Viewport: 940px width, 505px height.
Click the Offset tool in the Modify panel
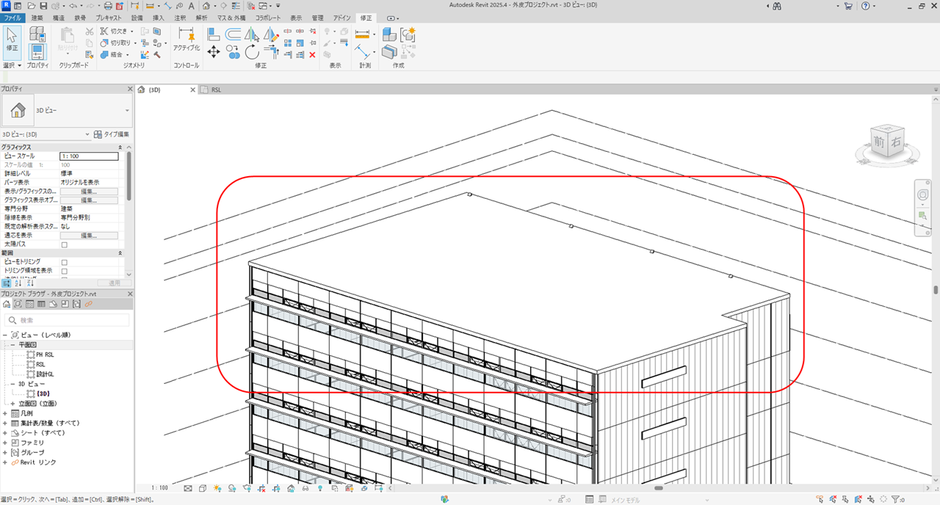click(x=233, y=34)
